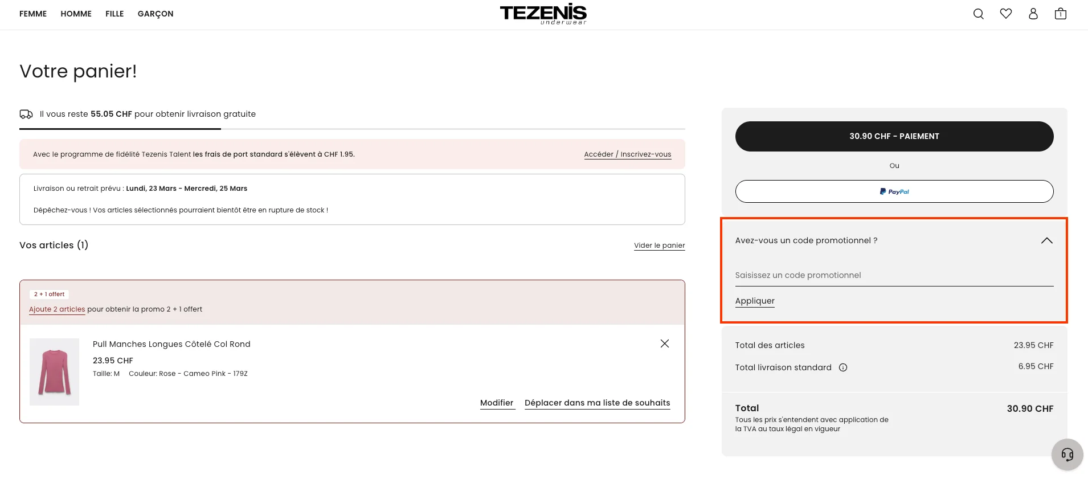Click Appliquer to apply promo code
Screen dimensions: 1088x495
[754, 301]
